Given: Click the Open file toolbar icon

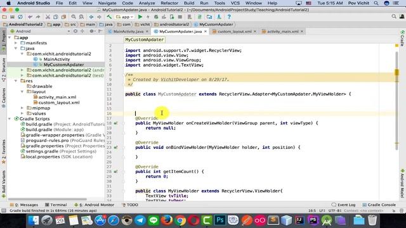Looking at the screenshot, I should click(x=4, y=17).
